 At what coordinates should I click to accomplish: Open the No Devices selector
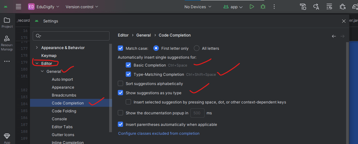(198, 7)
